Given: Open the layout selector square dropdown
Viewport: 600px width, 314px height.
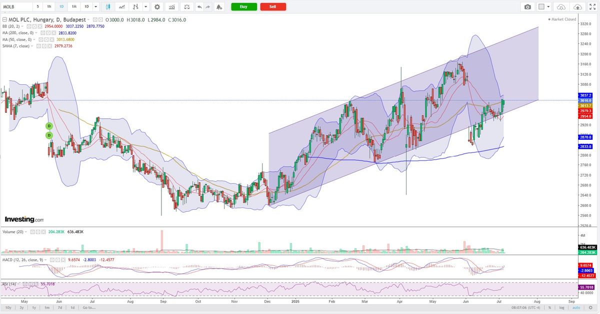Looking at the screenshot, I should (x=544, y=7).
